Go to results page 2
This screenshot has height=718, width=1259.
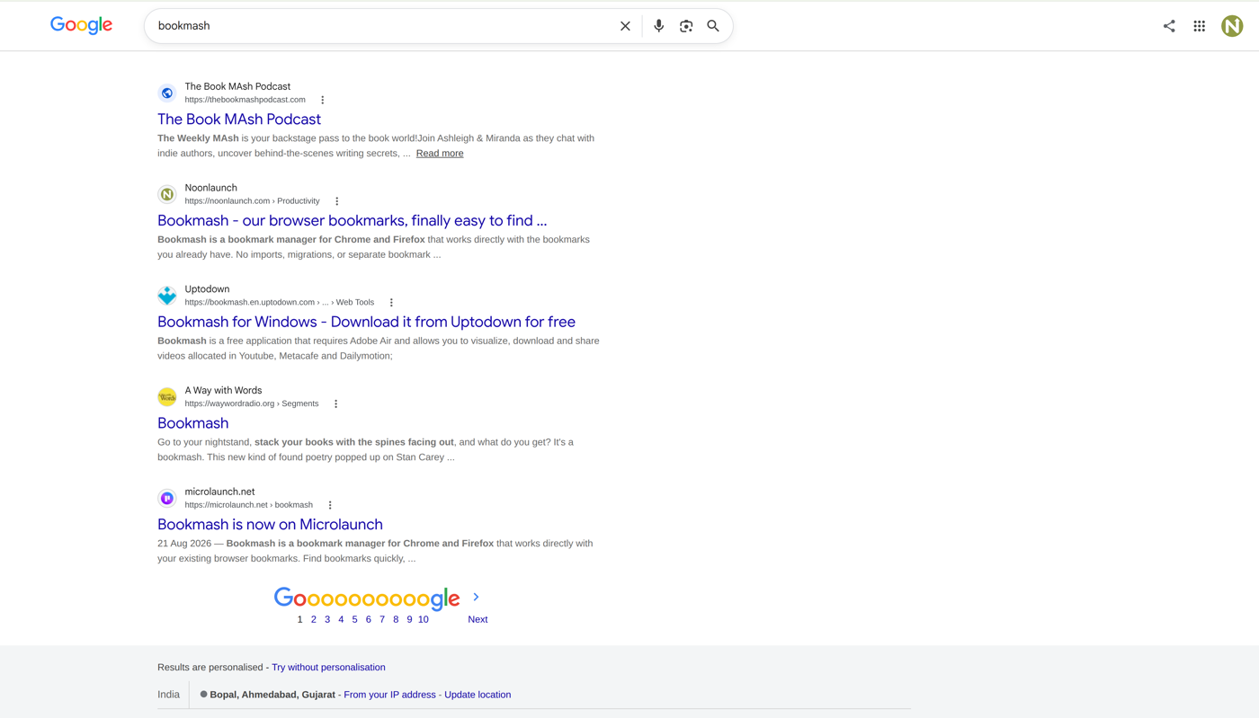pyautogui.click(x=314, y=619)
